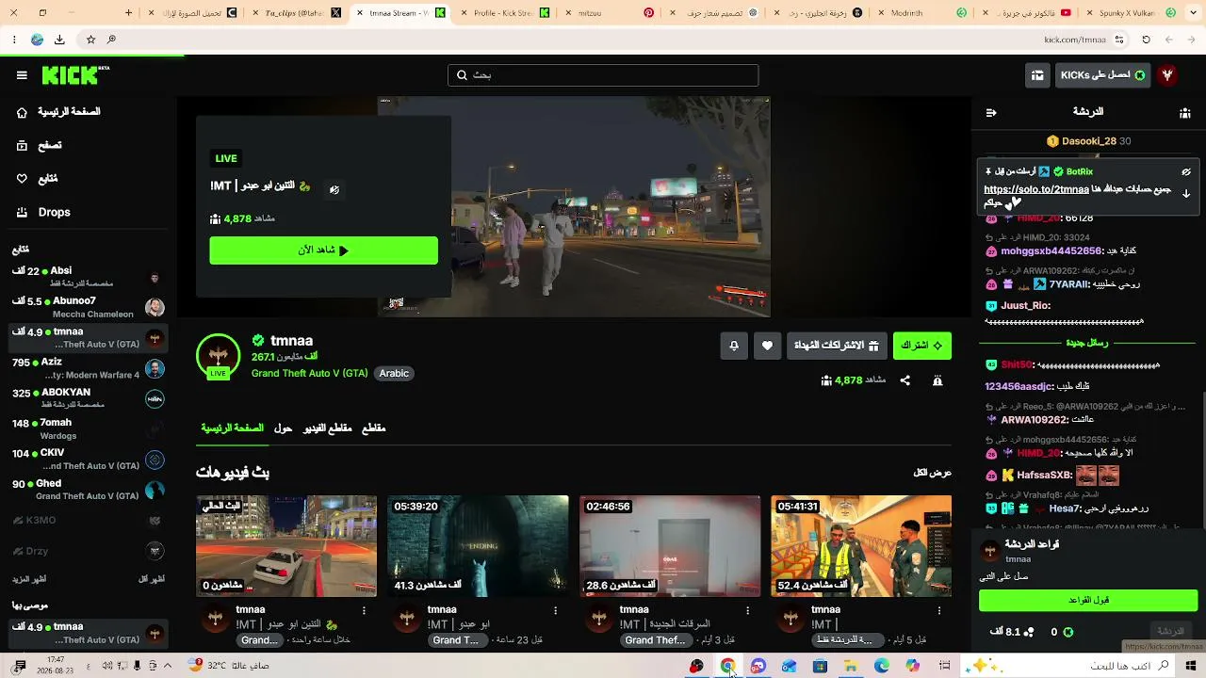Image resolution: width=1206 pixels, height=678 pixels.
Task: Switch to the About tab
Action: (x=283, y=428)
